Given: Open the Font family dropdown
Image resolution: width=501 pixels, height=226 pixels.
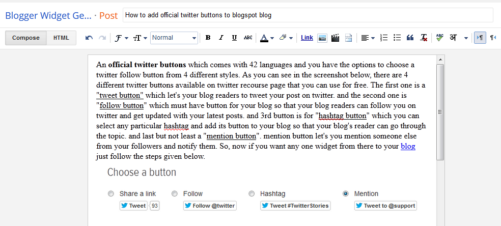Looking at the screenshot, I should pyautogui.click(x=121, y=38).
